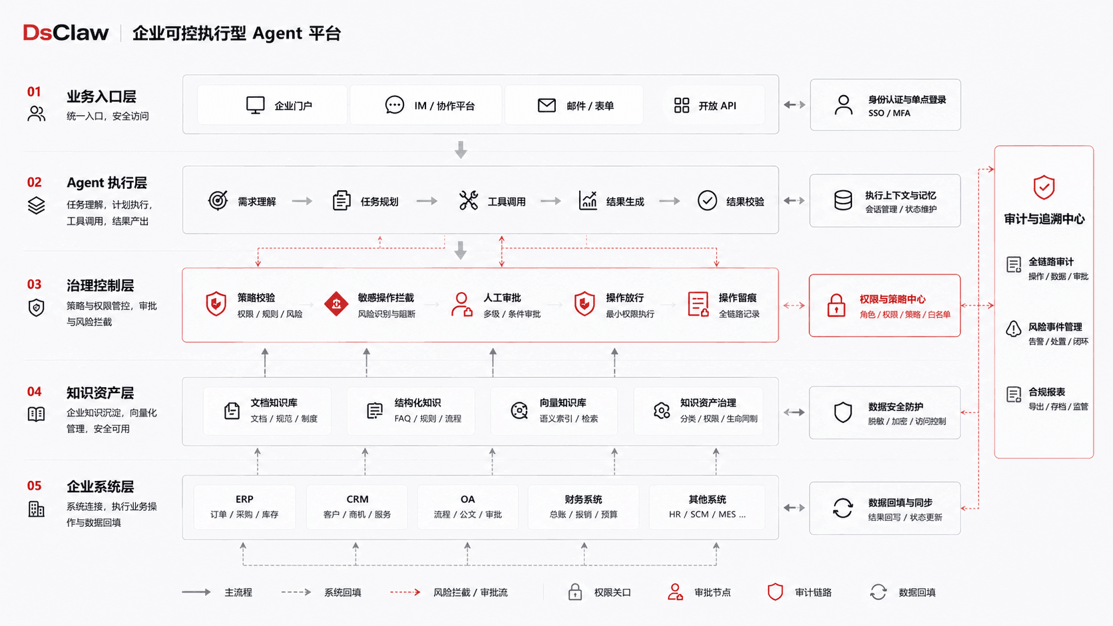Click the DsClaw logo
This screenshot has height=626, width=1113.
coord(65,33)
